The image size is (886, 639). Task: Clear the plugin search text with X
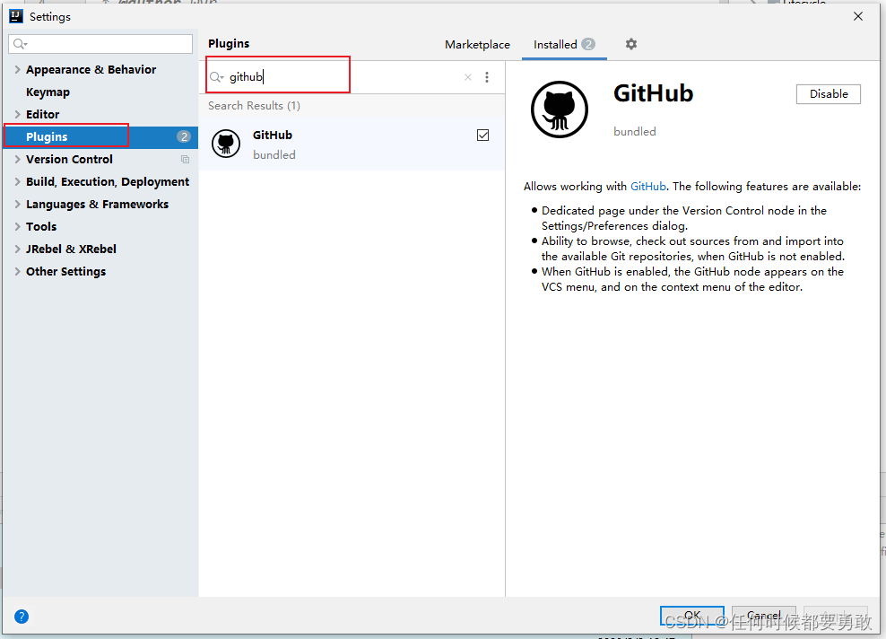468,77
